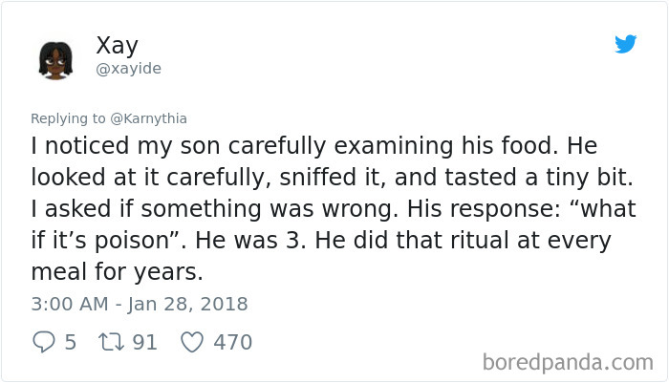Click the reply speech bubble icon
Viewport: 669px width, 383px height.
pyautogui.click(x=44, y=342)
